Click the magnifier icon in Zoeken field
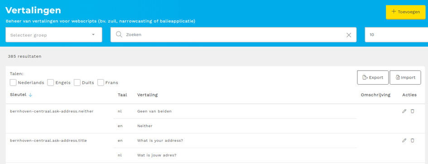This screenshot has height=164, width=428. click(119, 34)
